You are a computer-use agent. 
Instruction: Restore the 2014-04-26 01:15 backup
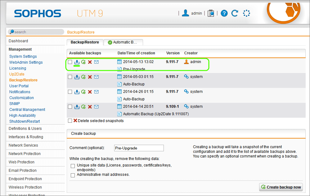coord(83,92)
